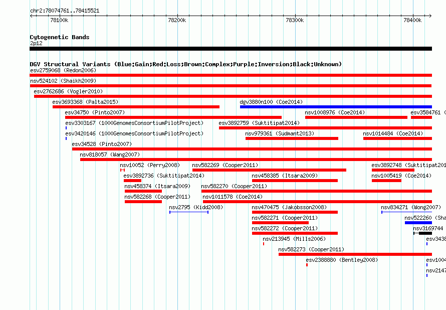
Task: Open nsv582272 (Cooper2011) variant
Action: tap(295, 233)
